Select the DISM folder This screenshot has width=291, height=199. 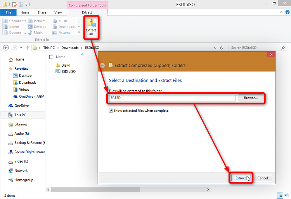[x=63, y=65]
